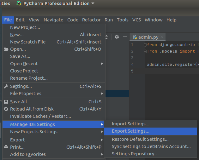Click the collapse all icon beside the gear
The image size is (199, 160).
[107, 37]
